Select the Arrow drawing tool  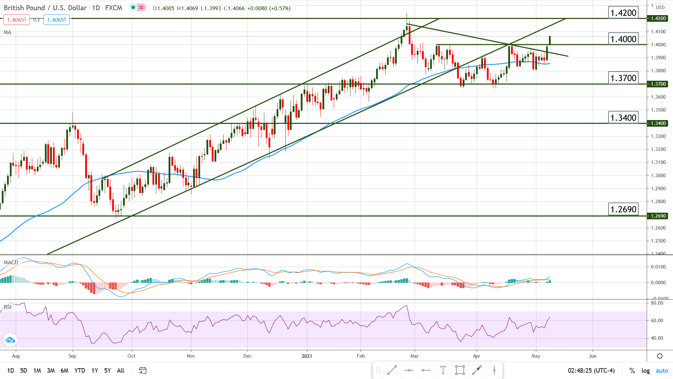(x=477, y=370)
